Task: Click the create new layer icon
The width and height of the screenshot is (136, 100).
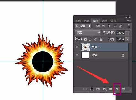Action: tap(117, 89)
